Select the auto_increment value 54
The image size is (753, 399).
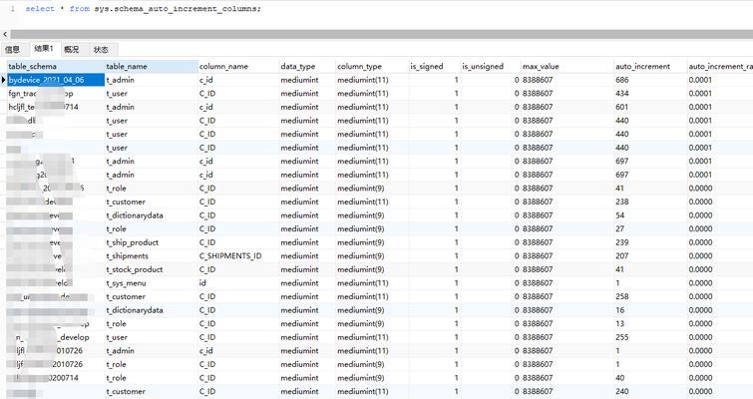[x=620, y=215]
